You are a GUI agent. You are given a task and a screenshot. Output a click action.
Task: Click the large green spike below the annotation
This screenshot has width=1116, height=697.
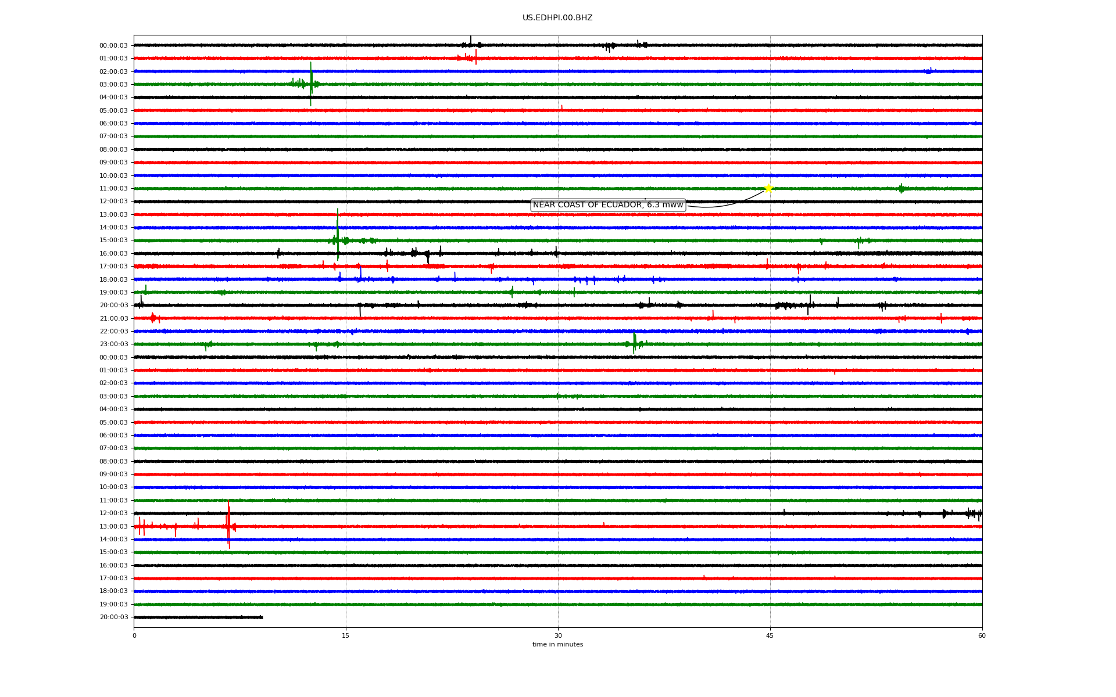pyautogui.click(x=338, y=235)
